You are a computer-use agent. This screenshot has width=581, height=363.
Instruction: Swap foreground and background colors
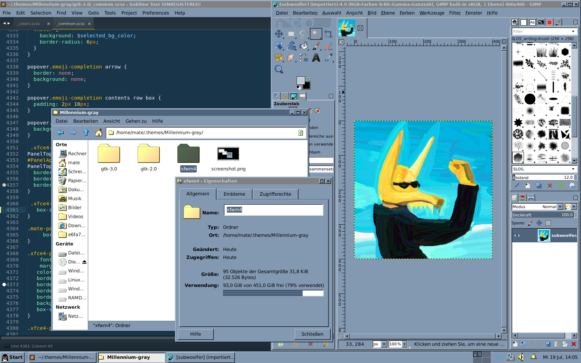308,78
